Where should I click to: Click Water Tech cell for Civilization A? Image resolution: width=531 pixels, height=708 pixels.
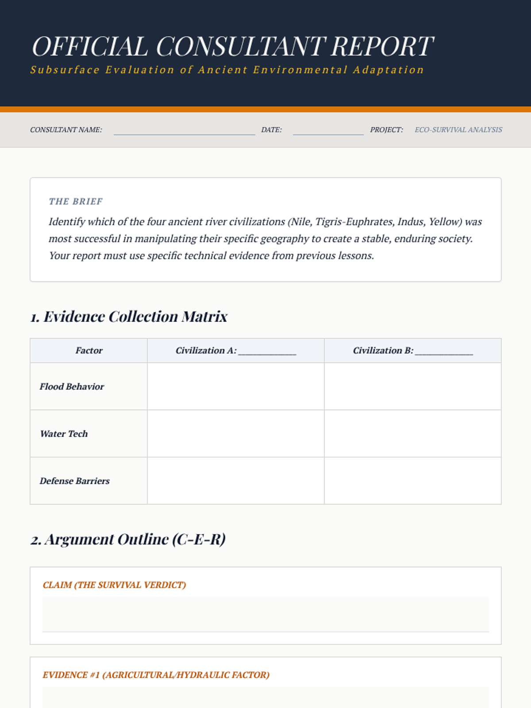(x=235, y=434)
